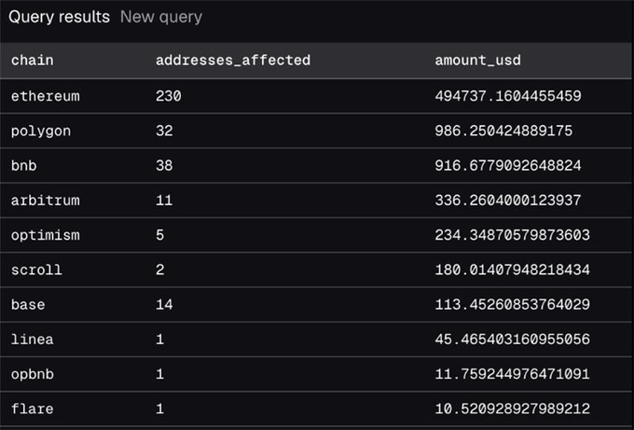Click the 2 addresses value for scroll
Image resolution: width=634 pixels, height=430 pixels.
(160, 270)
